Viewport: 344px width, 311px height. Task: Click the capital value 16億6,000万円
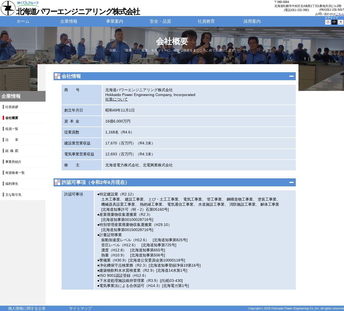118,121
